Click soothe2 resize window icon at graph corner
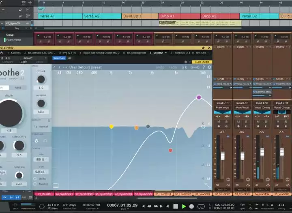Image resolution: width=292 pixels, height=213 pixels. click(x=208, y=185)
